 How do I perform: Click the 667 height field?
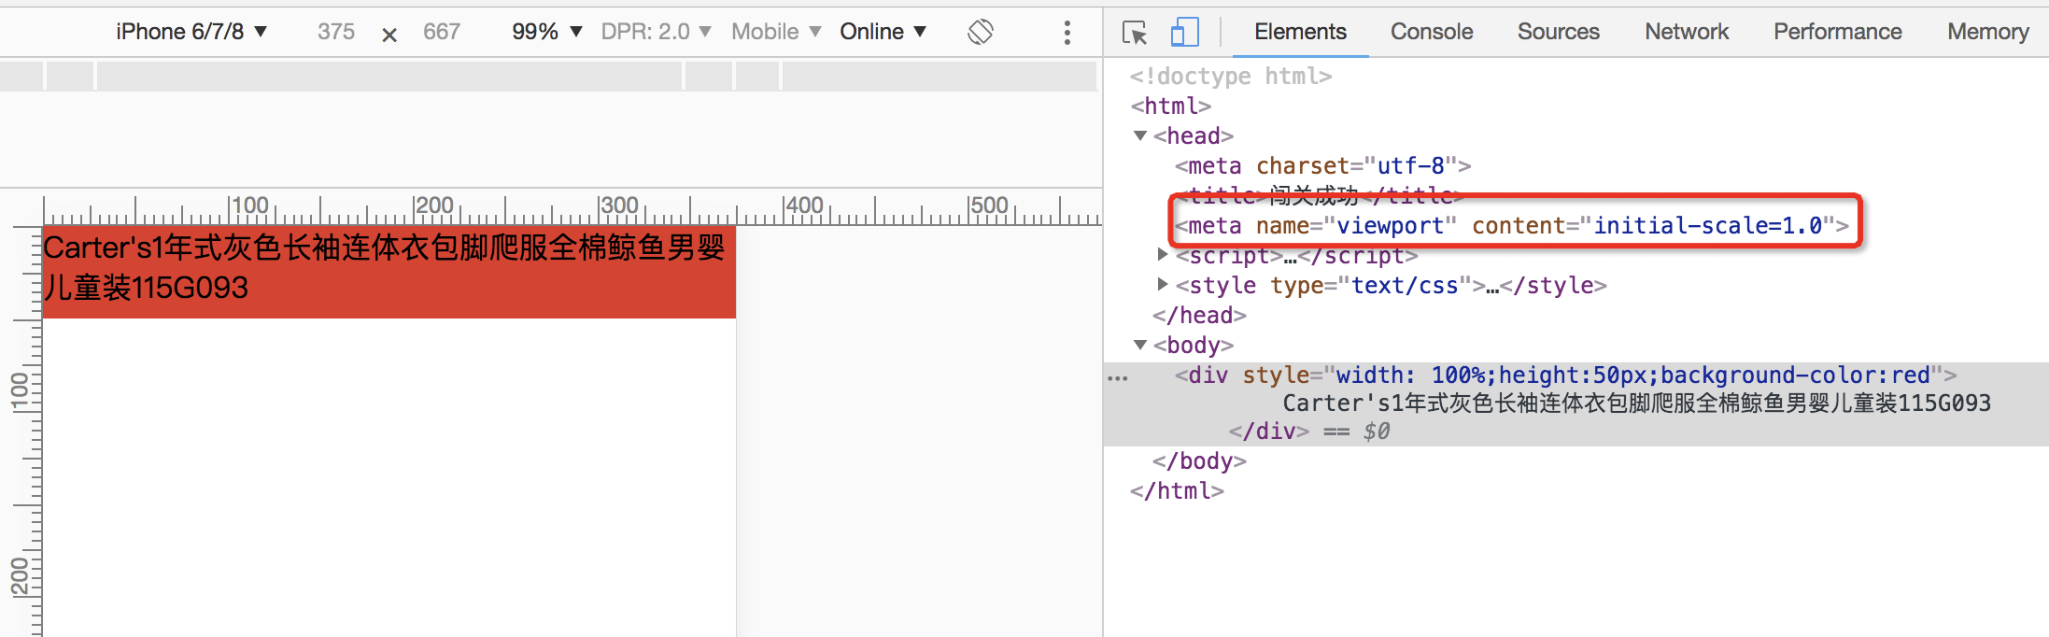tap(442, 32)
